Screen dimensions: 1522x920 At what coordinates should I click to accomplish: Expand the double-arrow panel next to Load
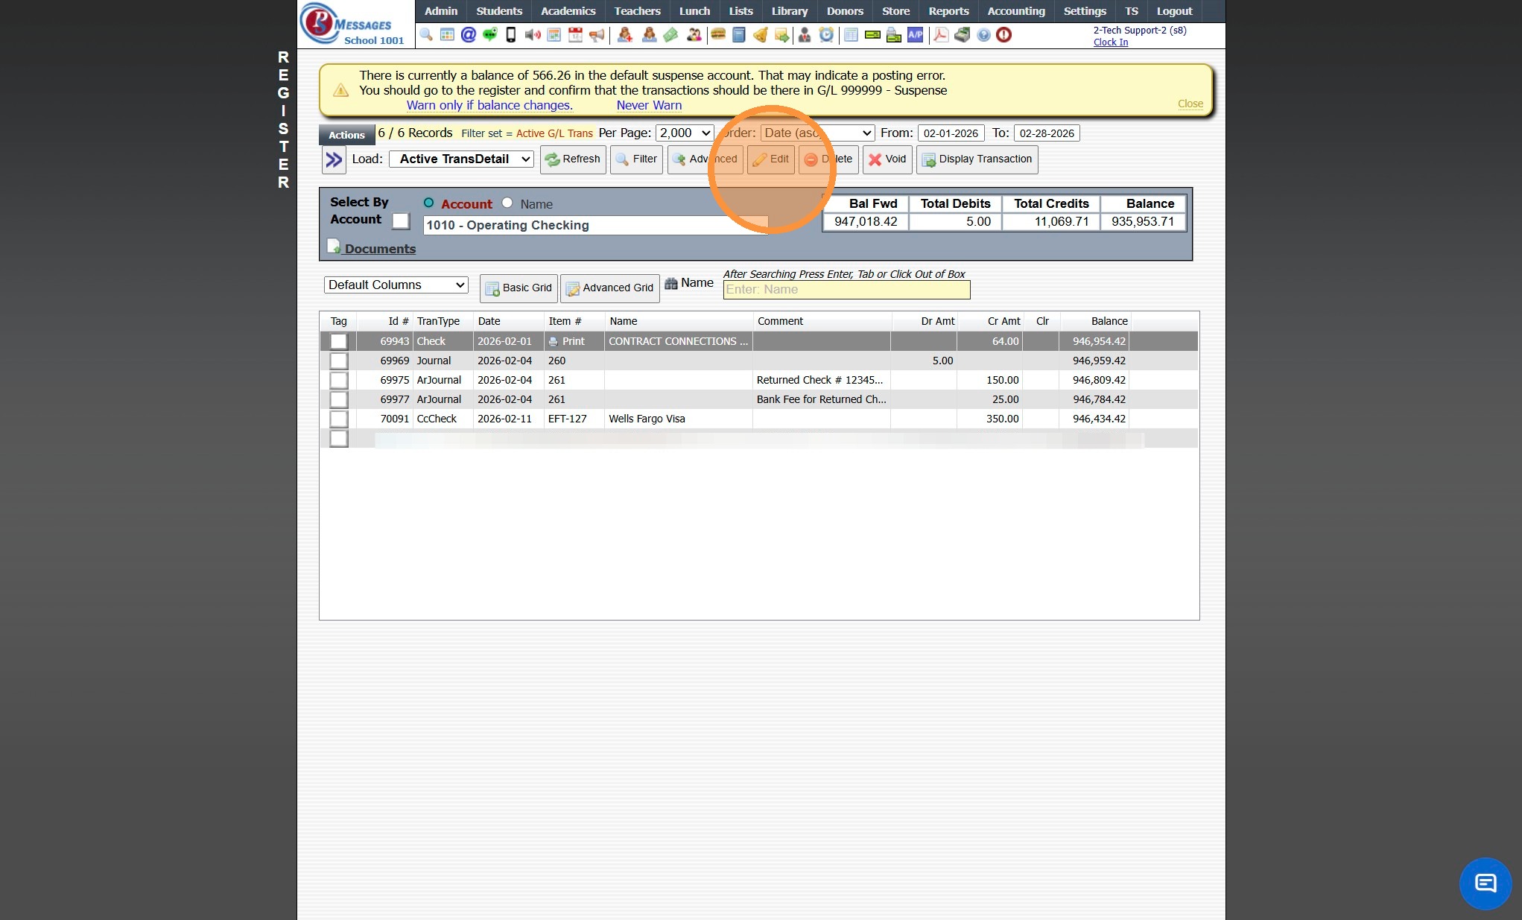point(334,159)
